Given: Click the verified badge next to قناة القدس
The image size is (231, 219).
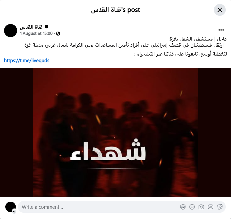Looking at the screenshot, I should [46, 27].
